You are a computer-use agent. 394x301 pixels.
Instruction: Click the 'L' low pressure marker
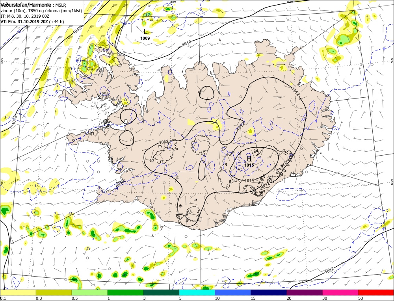click(145, 32)
